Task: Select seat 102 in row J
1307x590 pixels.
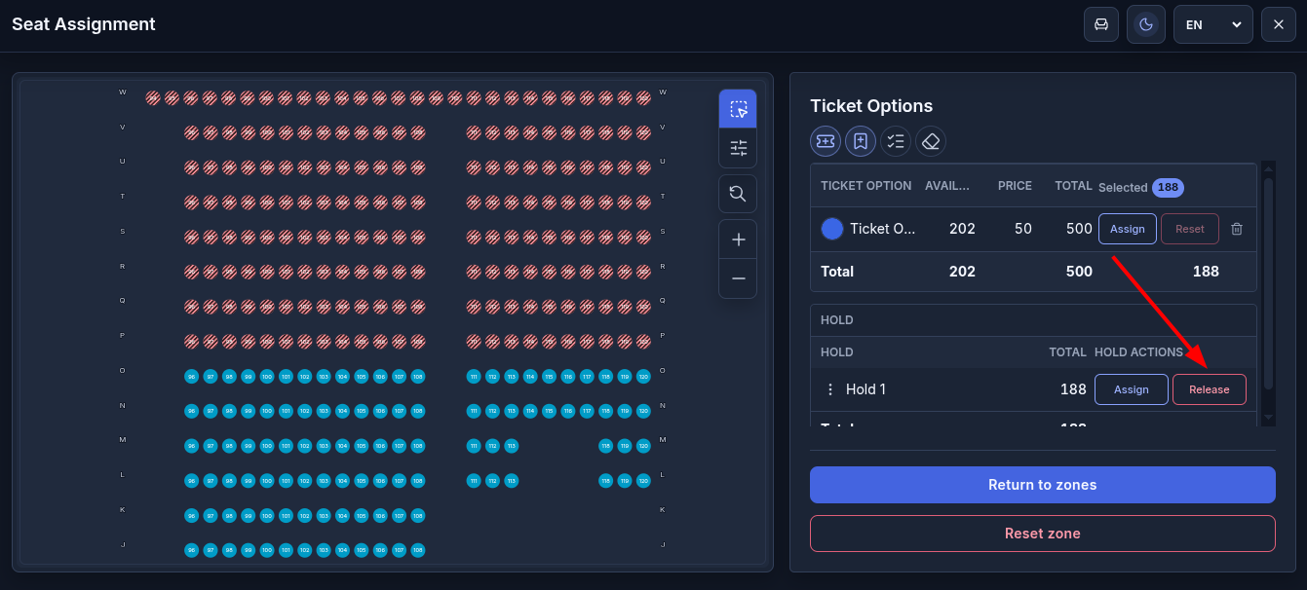Action: coord(304,551)
